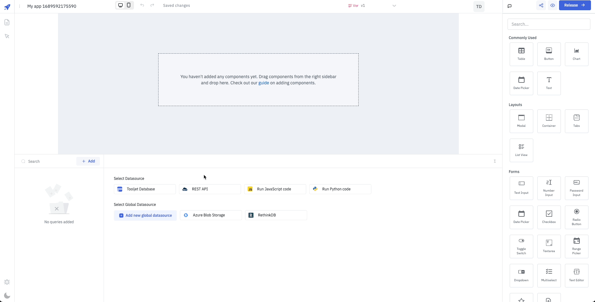
Task: Collapse the query panel
Action: pos(495,161)
